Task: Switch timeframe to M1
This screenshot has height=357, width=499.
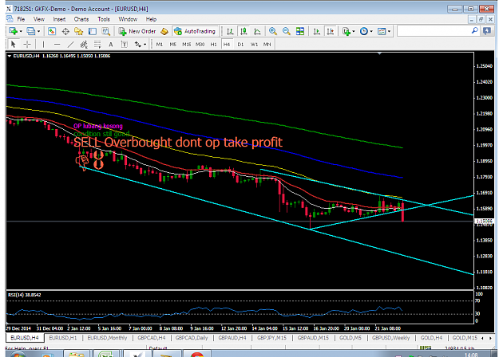Action: tap(160, 45)
